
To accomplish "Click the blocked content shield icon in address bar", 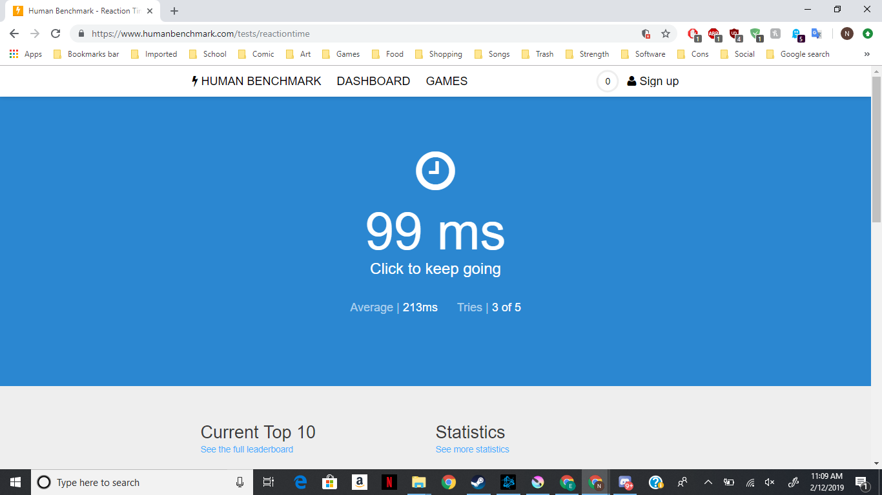I will (x=646, y=34).
